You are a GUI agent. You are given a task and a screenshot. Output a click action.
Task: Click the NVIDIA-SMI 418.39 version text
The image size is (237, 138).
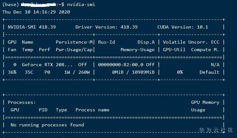(x=32, y=27)
